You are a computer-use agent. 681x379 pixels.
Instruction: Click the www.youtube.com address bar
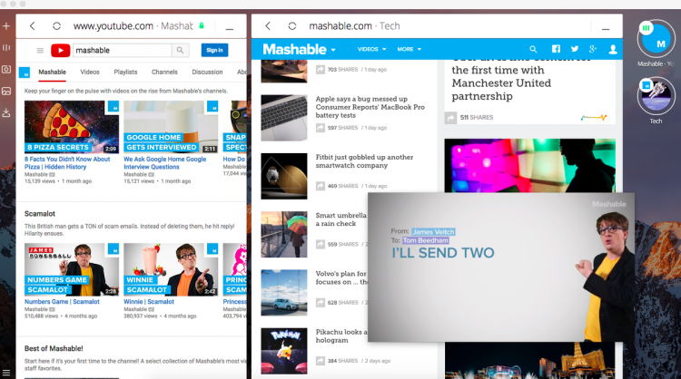tap(133, 26)
